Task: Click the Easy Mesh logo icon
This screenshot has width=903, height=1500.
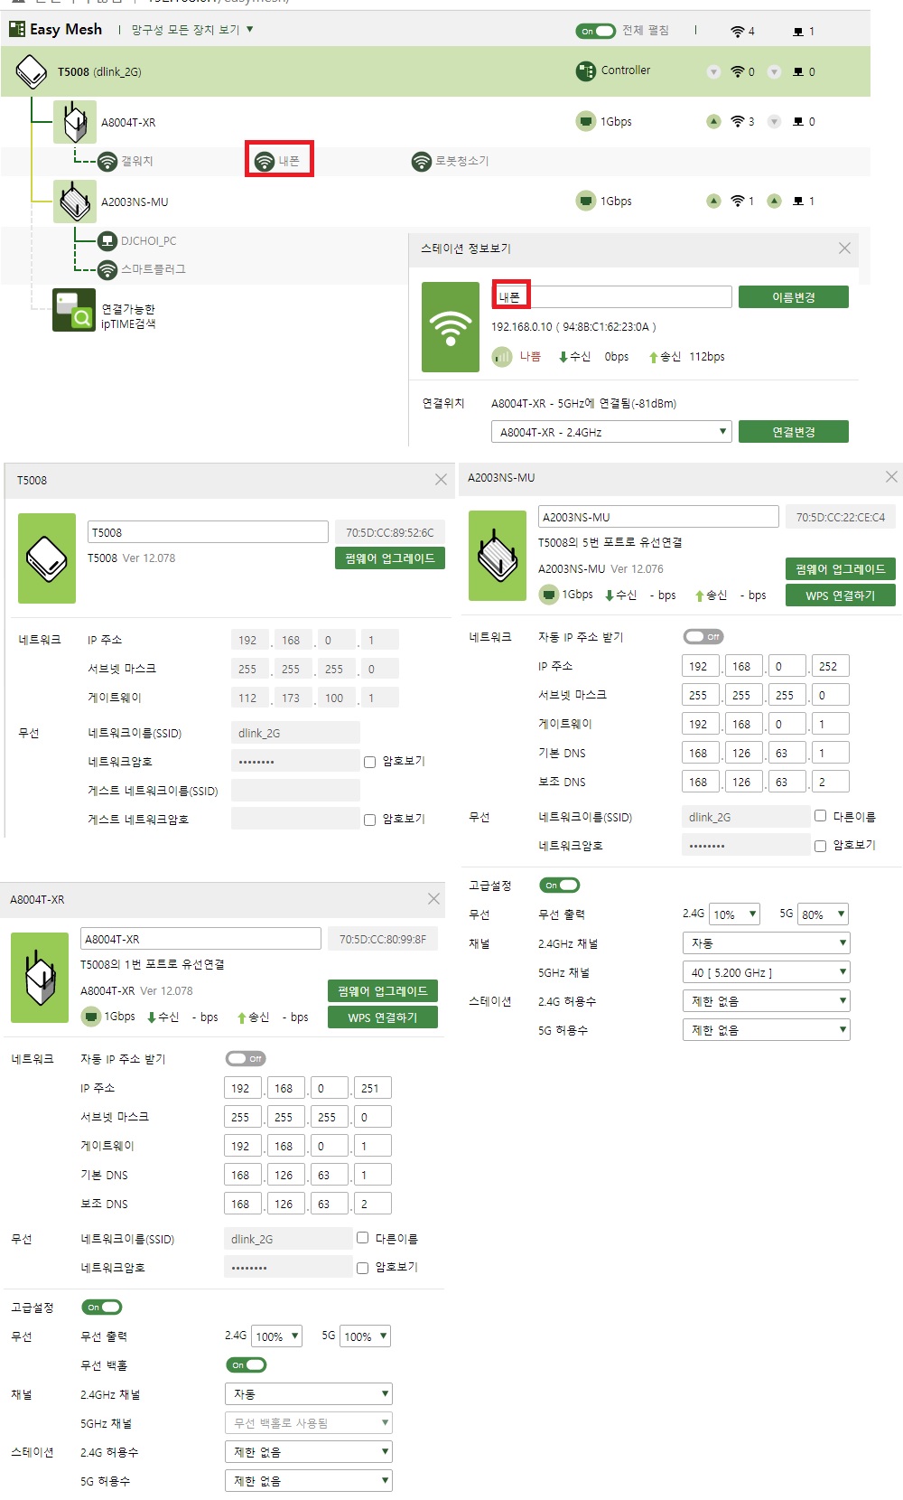Action: [17, 29]
